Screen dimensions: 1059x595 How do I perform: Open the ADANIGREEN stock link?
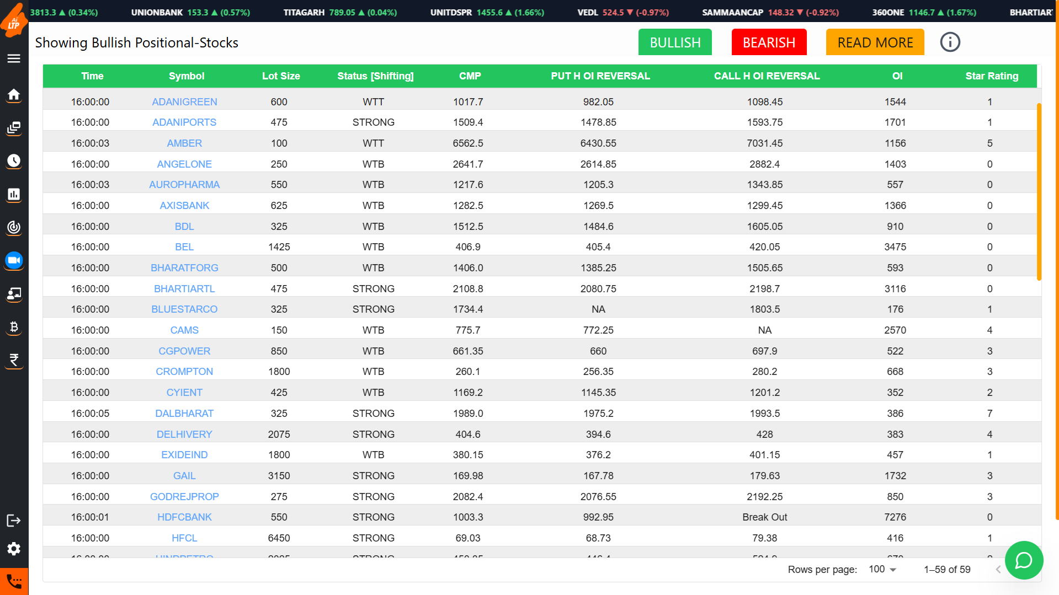click(x=184, y=101)
